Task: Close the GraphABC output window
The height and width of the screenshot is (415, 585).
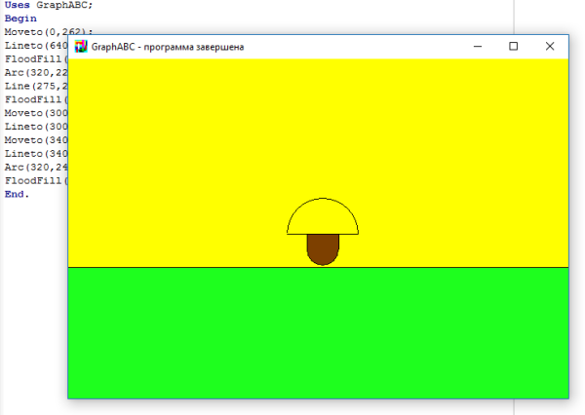Action: [x=550, y=46]
